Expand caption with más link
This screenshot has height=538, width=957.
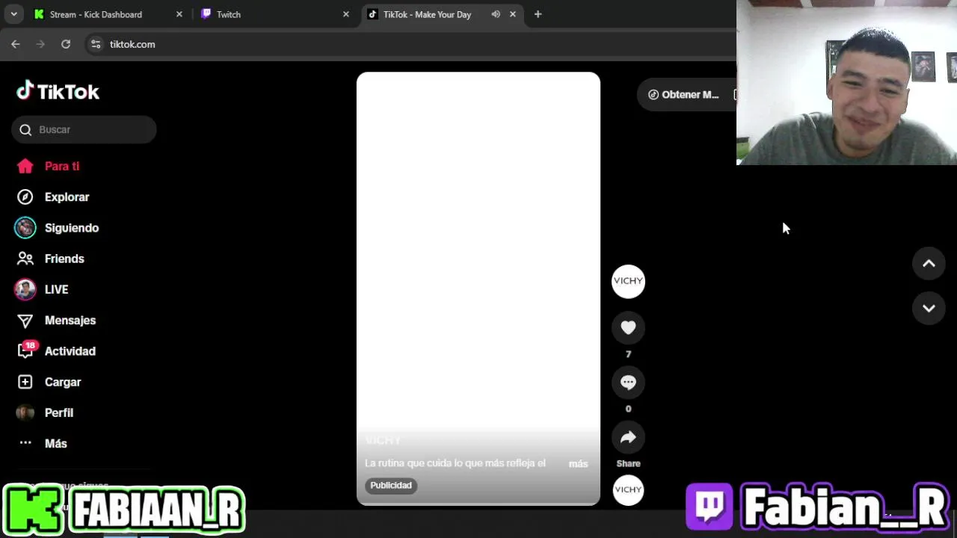[578, 464]
